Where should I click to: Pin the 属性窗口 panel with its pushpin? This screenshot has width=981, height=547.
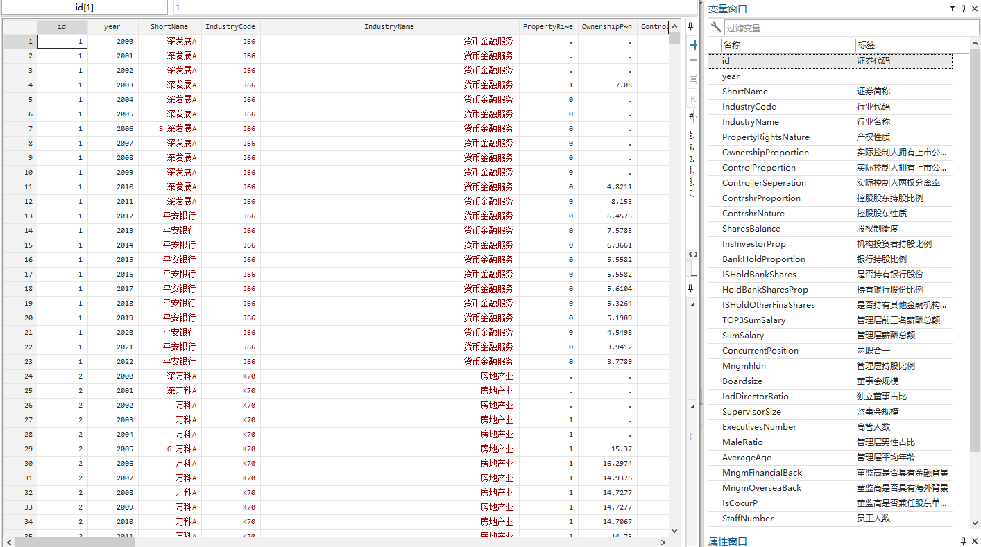(x=963, y=541)
